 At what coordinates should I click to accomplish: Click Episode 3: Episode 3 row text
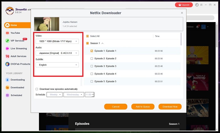tap(105, 66)
